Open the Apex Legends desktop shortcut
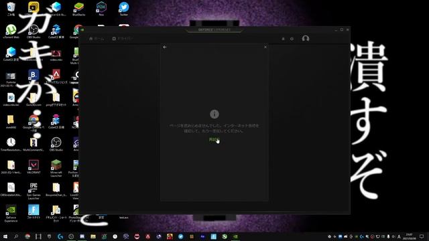The height and width of the screenshot is (241, 429). (x=56, y=77)
